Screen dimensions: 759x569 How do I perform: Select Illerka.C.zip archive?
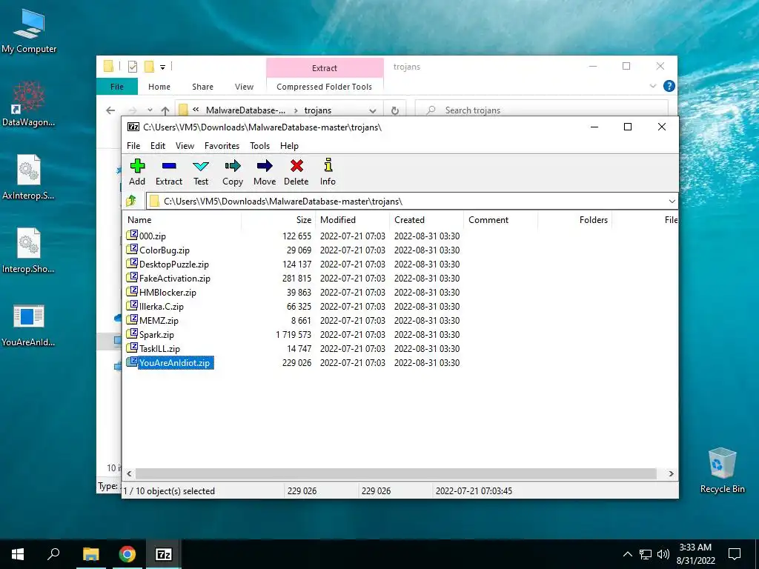point(155,306)
